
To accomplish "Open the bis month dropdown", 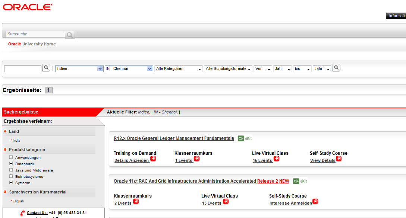I will 302,68.
